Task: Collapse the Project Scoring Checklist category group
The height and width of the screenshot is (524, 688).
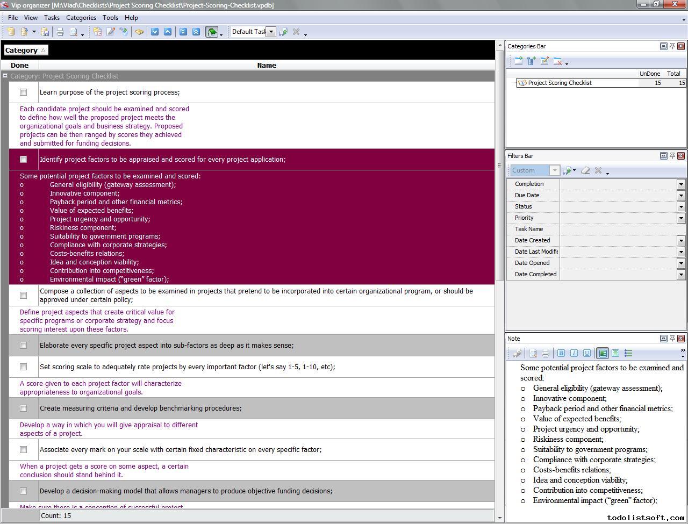Action: pyautogui.click(x=5, y=76)
